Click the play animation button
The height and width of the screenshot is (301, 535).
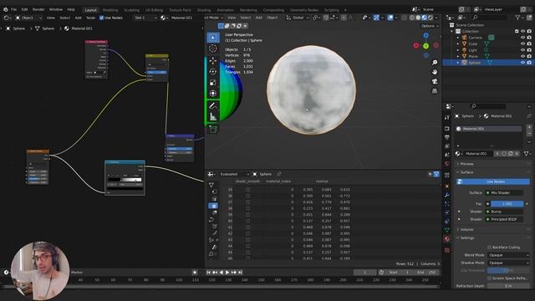pos(227,273)
